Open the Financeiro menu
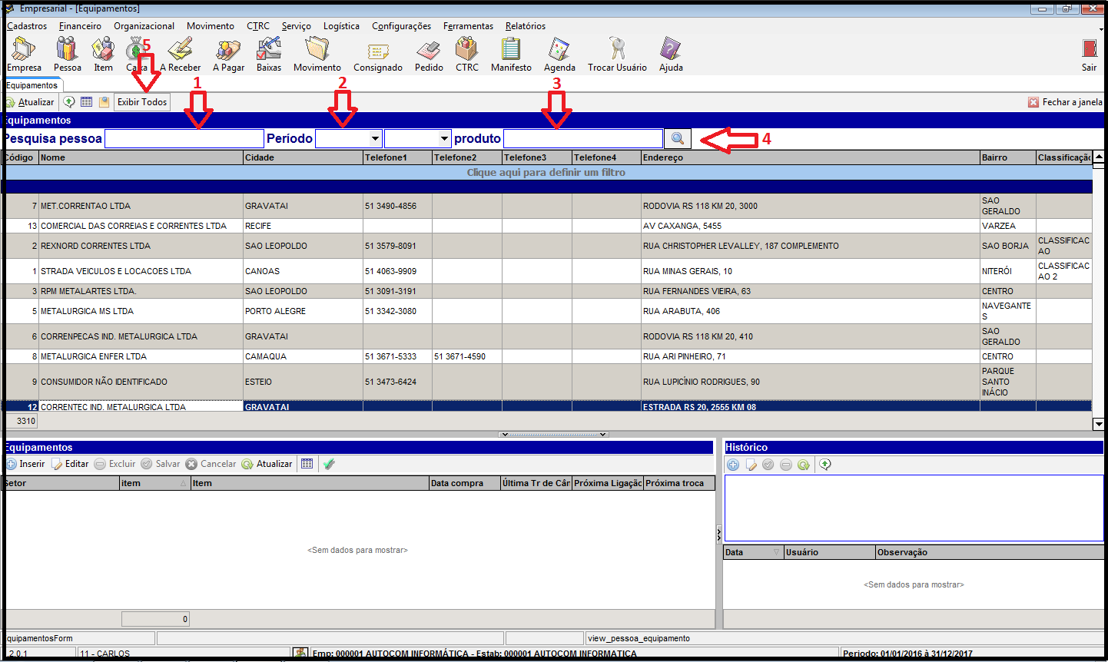 [80, 26]
